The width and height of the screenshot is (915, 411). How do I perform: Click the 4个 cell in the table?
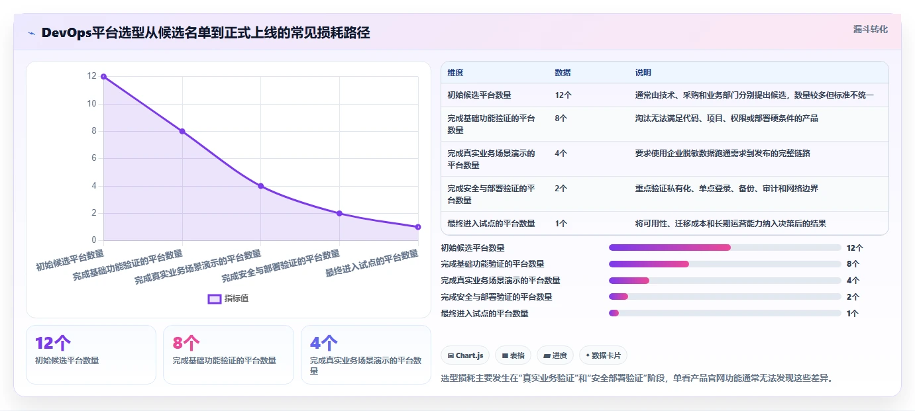[561, 154]
